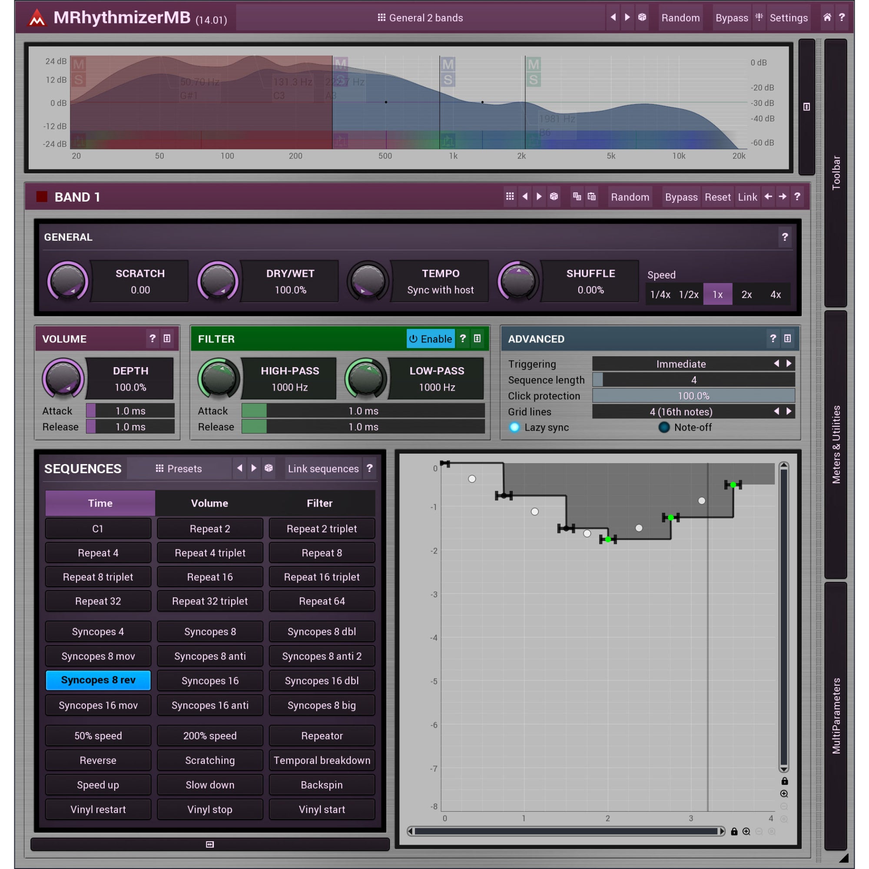Open General section help

point(784,237)
